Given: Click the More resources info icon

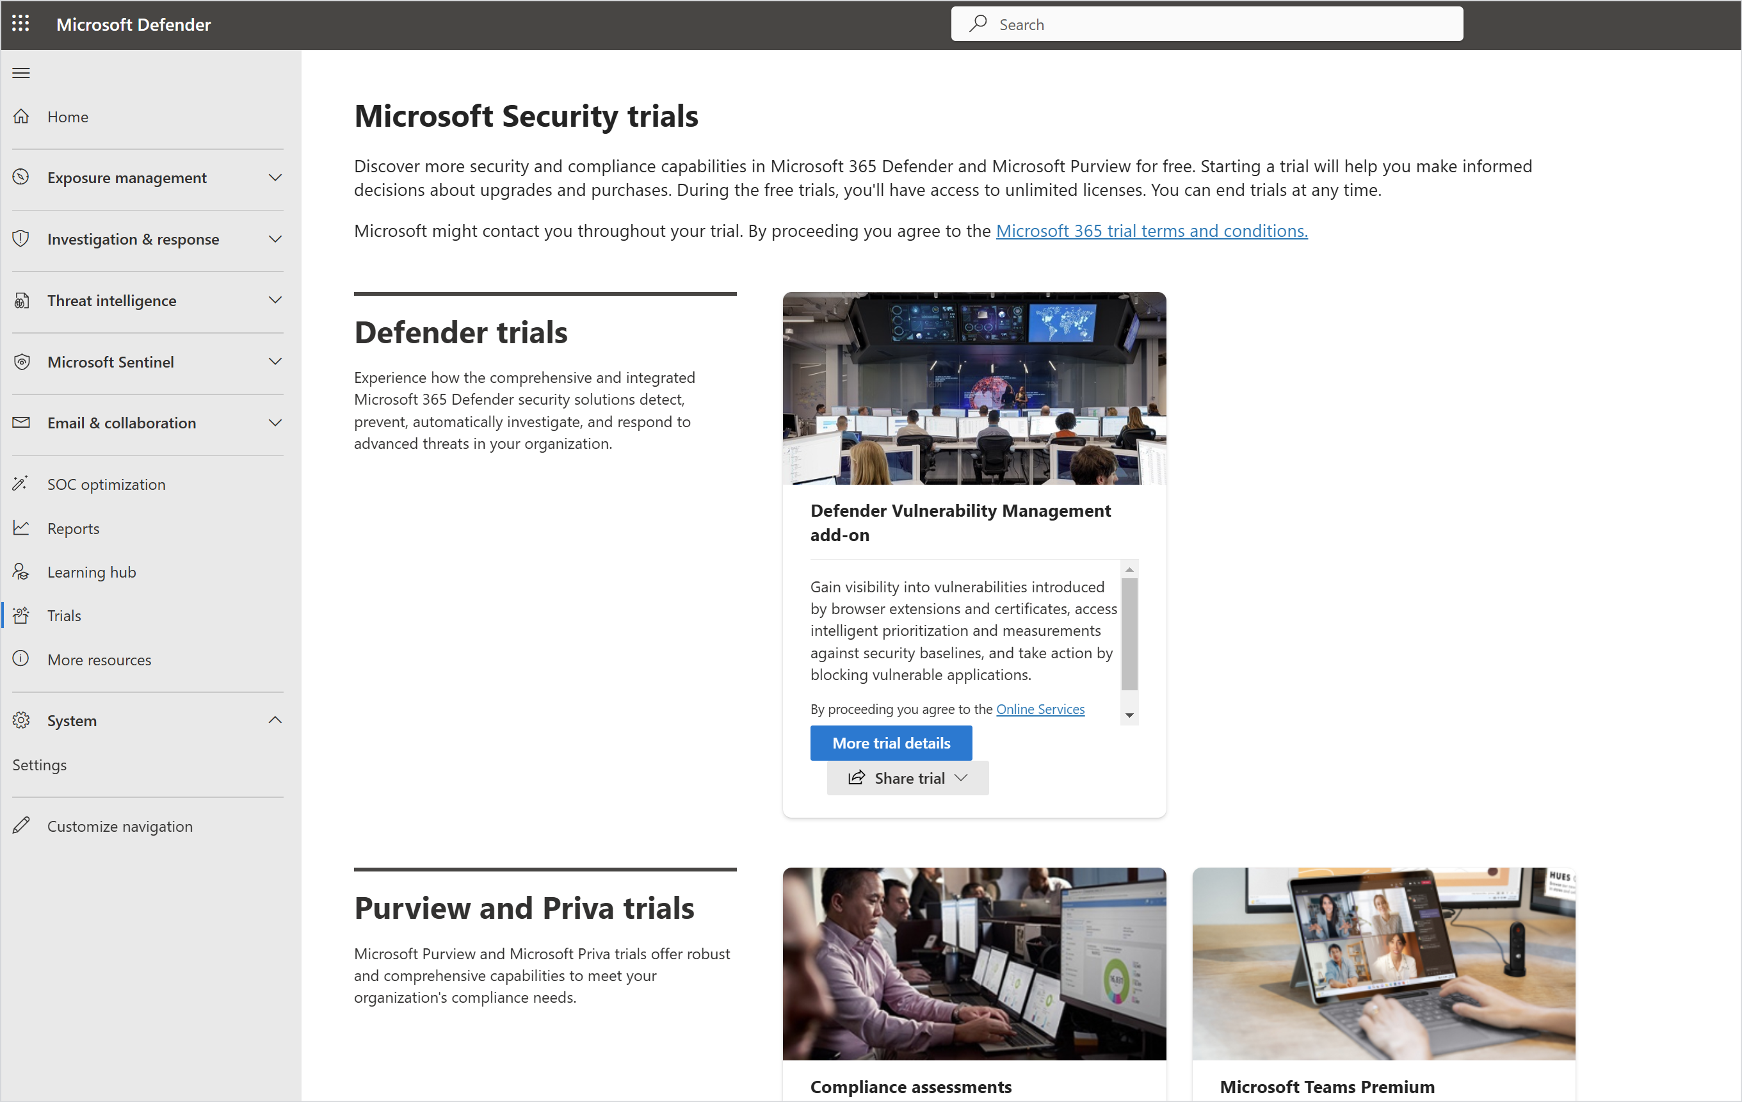Looking at the screenshot, I should point(21,659).
